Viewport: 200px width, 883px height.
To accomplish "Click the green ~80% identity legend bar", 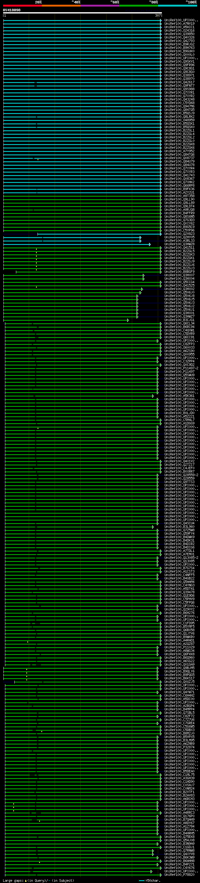I will click(139, 6).
